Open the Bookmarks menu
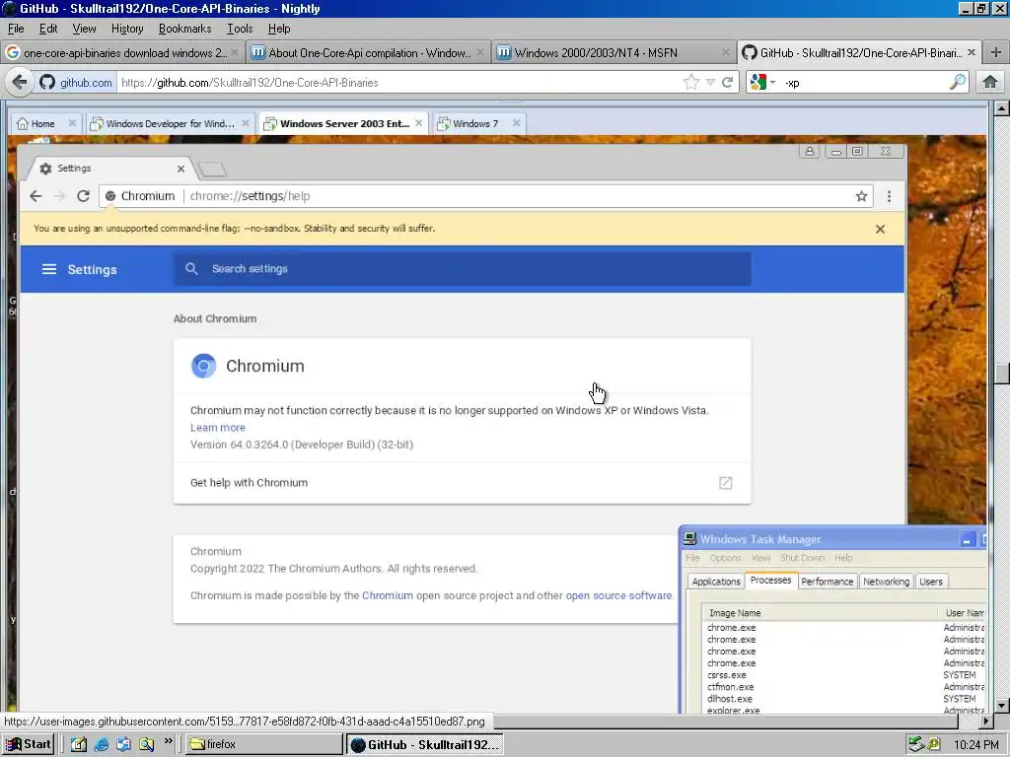The height and width of the screenshot is (757, 1010). [184, 29]
